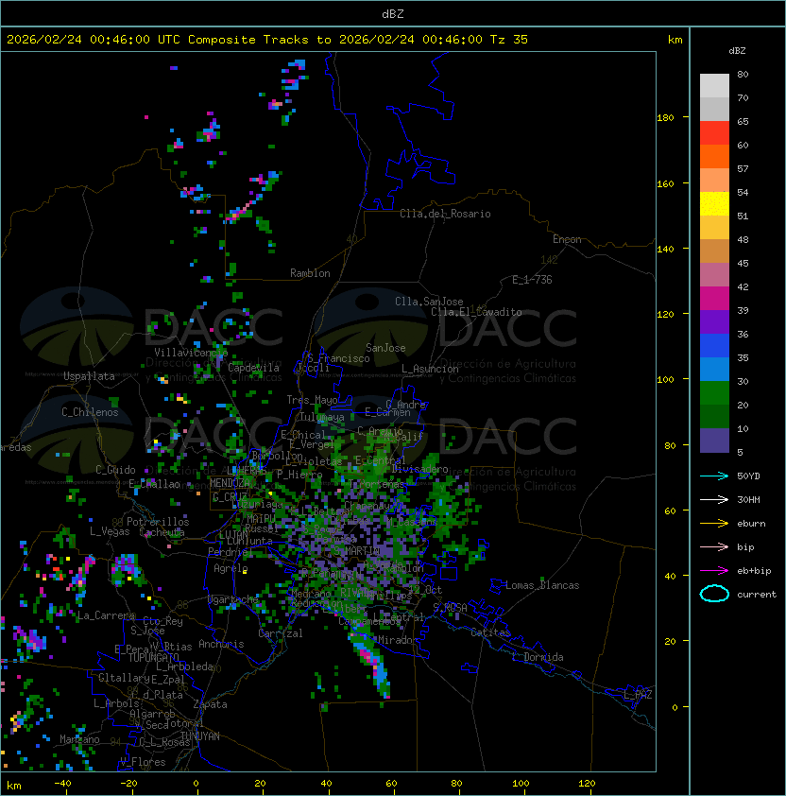Image resolution: width=786 pixels, height=796 pixels.
Task: Pick the light blue dBZ color swatch
Action: [x=714, y=370]
